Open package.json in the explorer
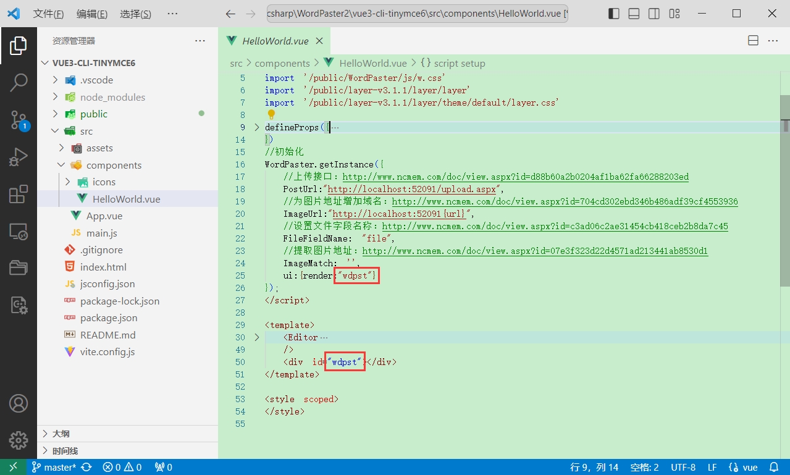790x475 pixels. pos(109,317)
